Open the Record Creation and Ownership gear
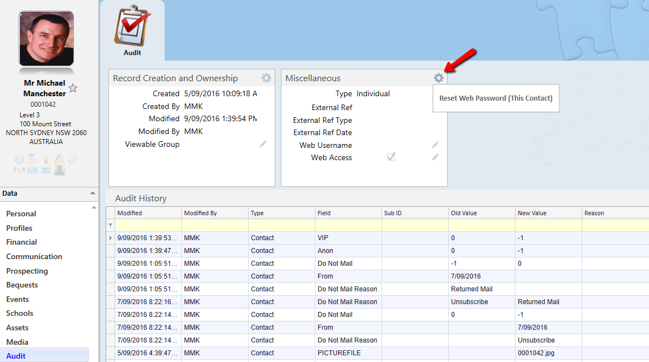 (x=266, y=78)
